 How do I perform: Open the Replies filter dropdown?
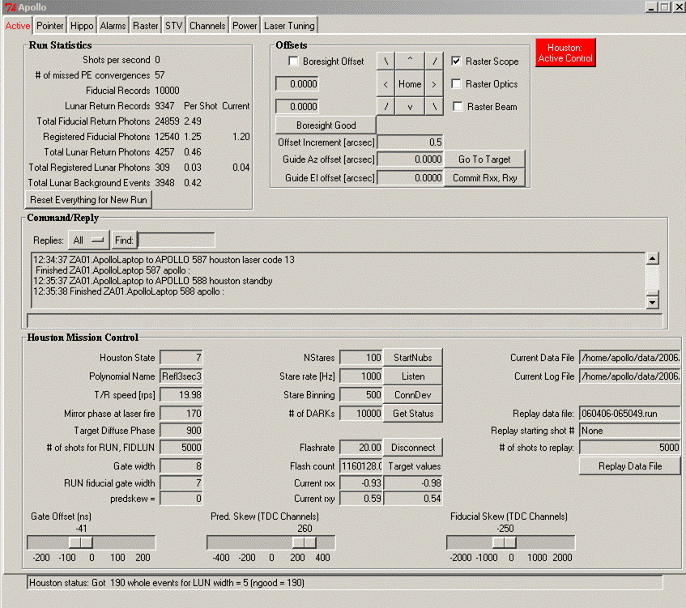click(88, 240)
